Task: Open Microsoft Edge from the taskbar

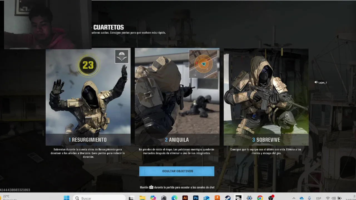Action: coord(174,198)
